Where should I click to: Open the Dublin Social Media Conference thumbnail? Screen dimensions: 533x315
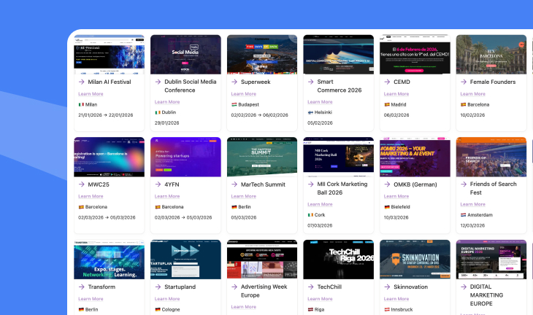pyautogui.click(x=185, y=54)
